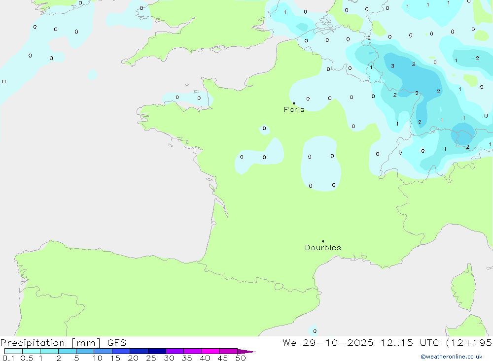This screenshot has width=493, height=361.
Task: Click the Dourbies city label
Action: pyautogui.click(x=323, y=248)
